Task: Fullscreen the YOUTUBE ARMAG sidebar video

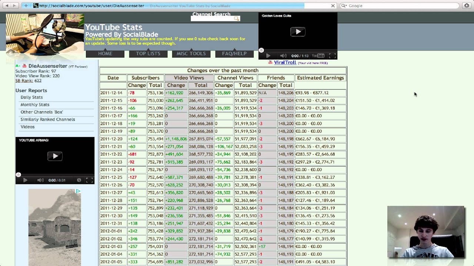Action: (89, 180)
